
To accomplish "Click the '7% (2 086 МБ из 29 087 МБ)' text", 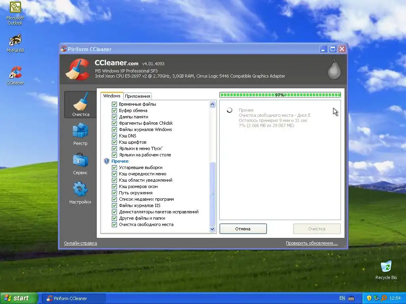I will [x=266, y=125].
